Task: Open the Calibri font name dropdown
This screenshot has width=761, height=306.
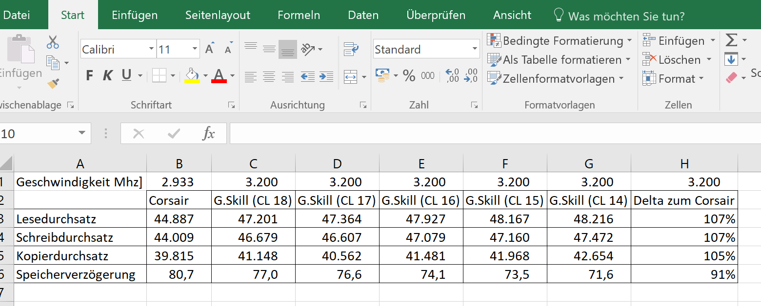Action: tap(151, 49)
